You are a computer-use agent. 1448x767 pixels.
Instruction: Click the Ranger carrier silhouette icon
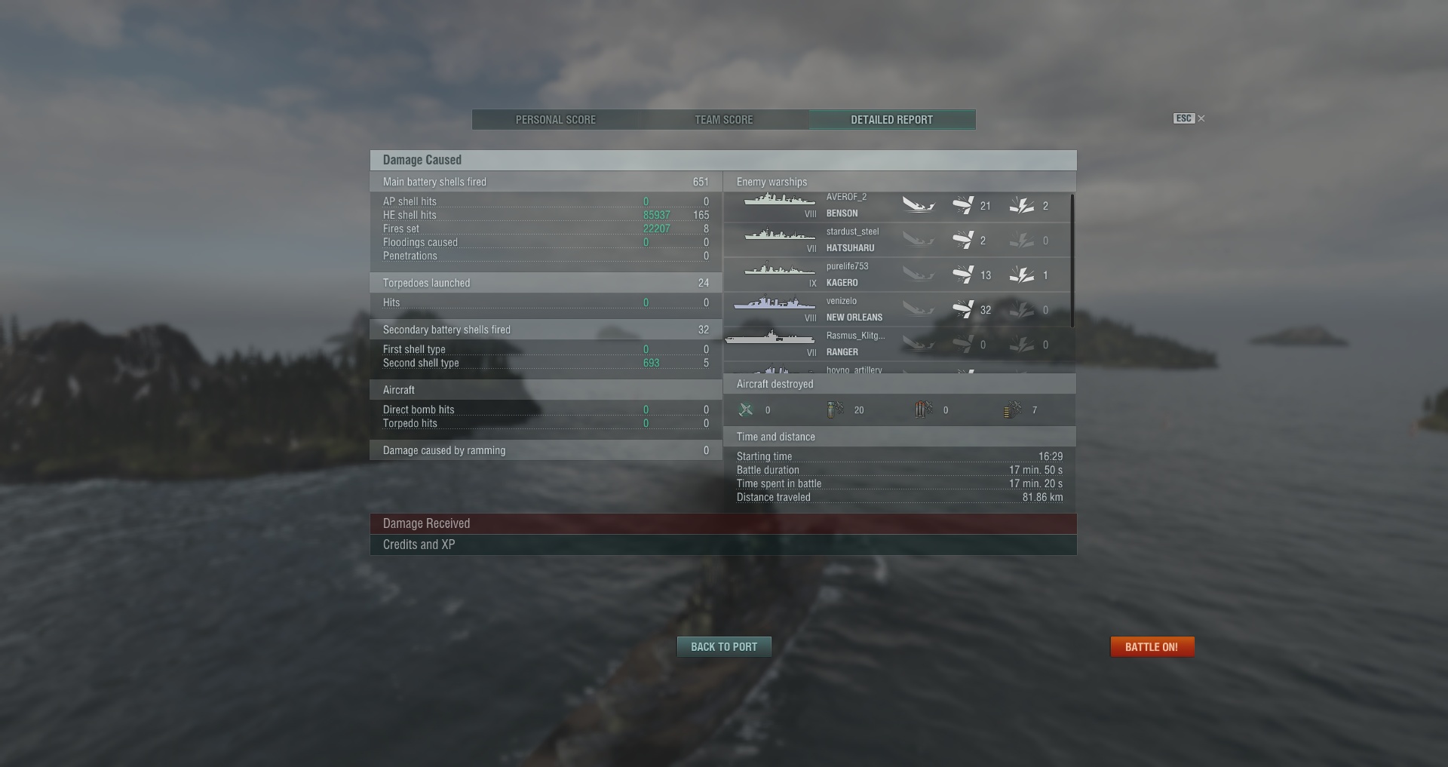click(x=770, y=337)
